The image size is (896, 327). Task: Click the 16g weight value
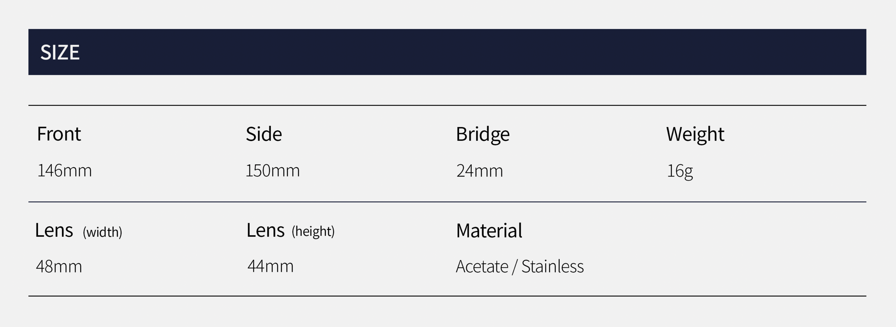(680, 171)
